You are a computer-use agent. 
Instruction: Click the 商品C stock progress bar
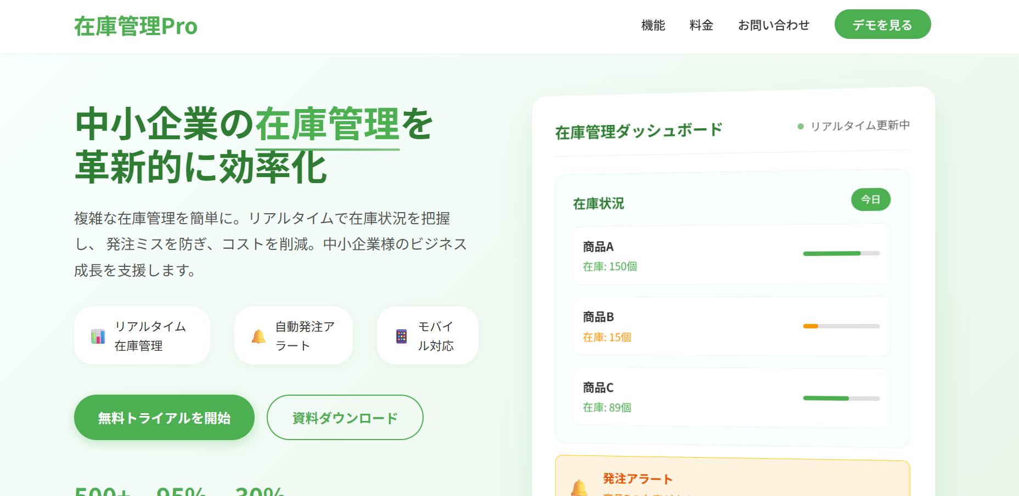tap(841, 397)
